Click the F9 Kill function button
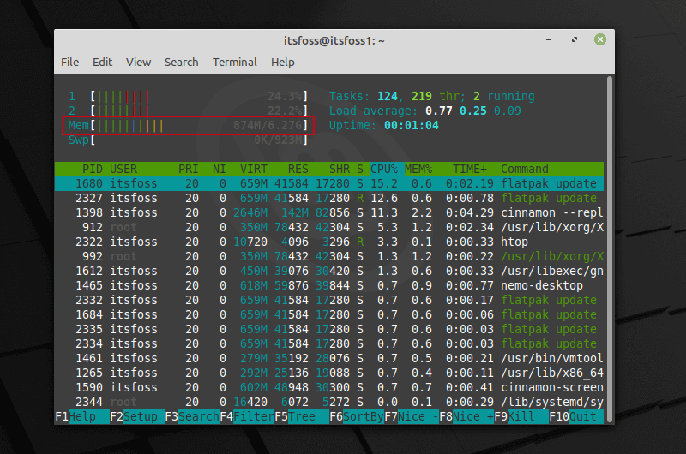The width and height of the screenshot is (686, 454). click(521, 417)
